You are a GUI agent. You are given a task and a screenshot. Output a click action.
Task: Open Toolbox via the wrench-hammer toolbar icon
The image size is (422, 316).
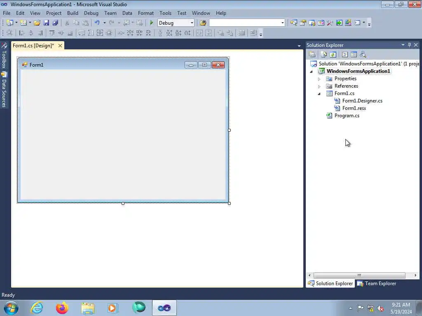pos(330,23)
